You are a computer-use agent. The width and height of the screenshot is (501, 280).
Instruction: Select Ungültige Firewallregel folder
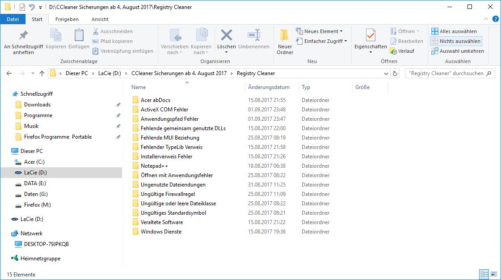[168, 194]
